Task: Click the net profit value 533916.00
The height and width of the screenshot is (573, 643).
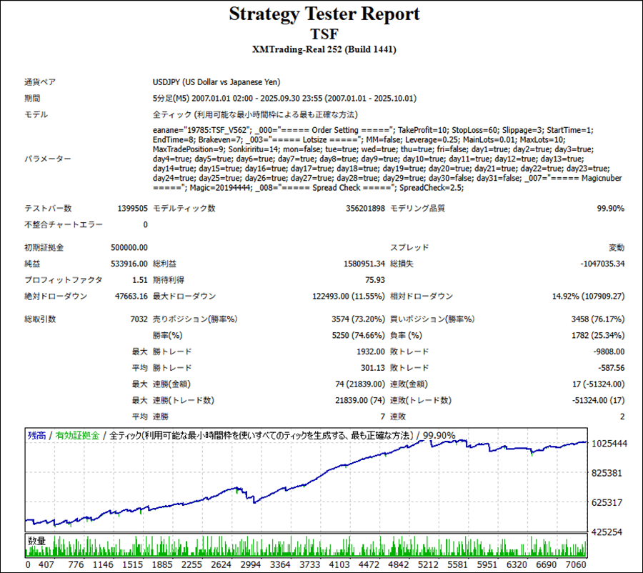Action: coord(129,264)
